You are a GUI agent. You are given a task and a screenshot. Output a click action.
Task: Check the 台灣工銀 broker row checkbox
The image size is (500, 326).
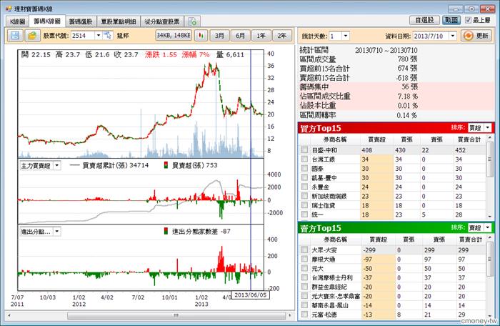[x=305, y=159]
